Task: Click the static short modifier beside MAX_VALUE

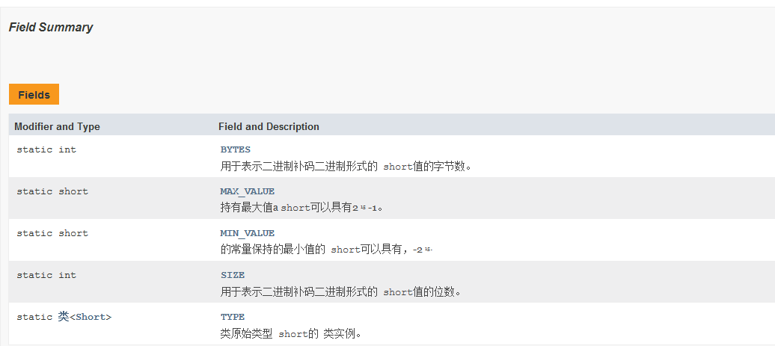Action: coord(52,191)
